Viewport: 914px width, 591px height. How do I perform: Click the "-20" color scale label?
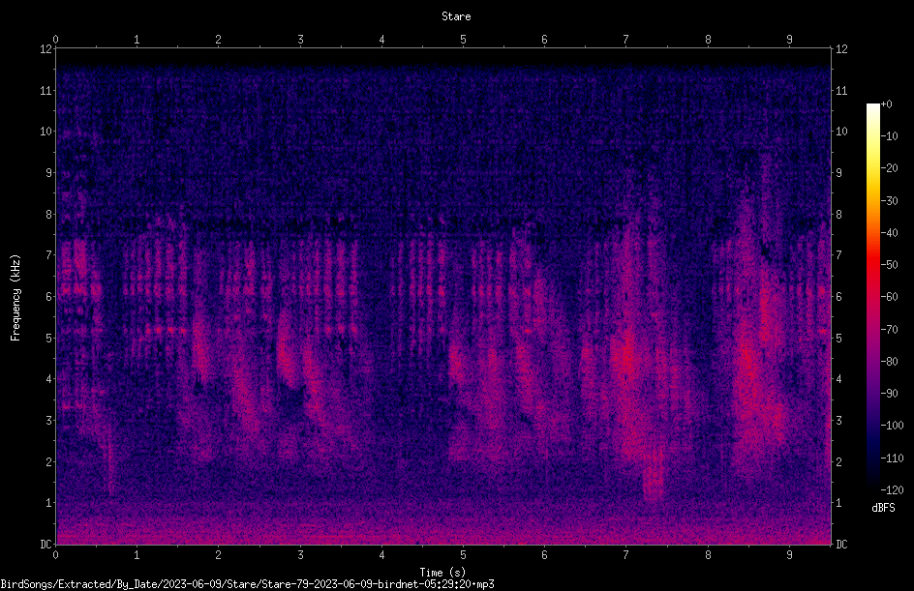[x=889, y=168]
